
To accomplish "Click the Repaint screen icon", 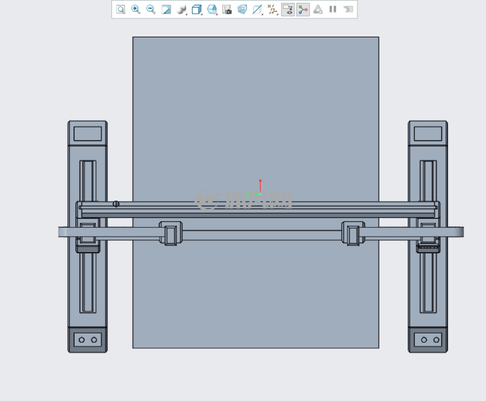I will (166, 9).
